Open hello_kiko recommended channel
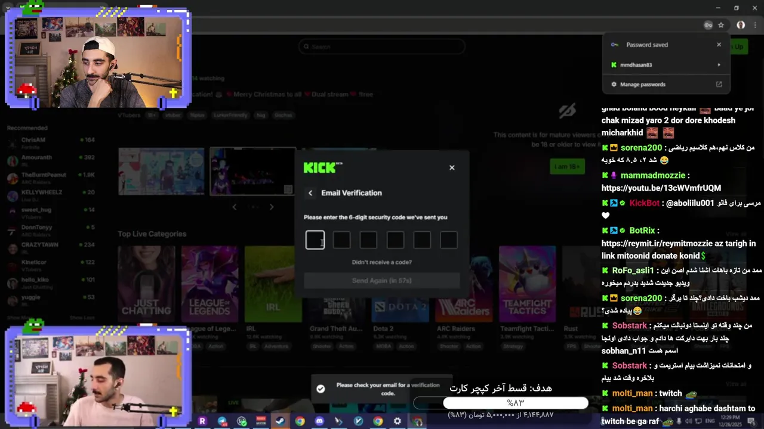764x429 pixels. [x=51, y=282]
